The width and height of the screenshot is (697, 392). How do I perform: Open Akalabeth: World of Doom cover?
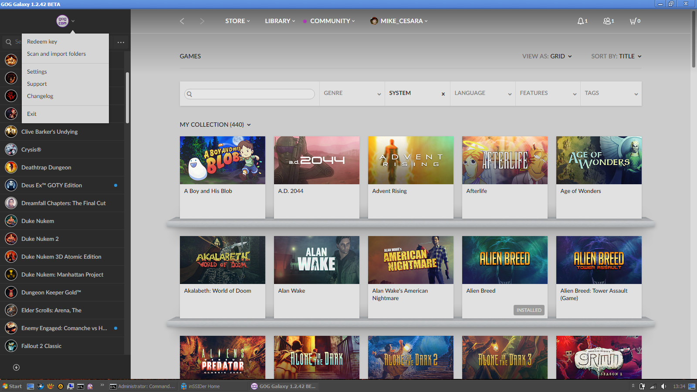pyautogui.click(x=223, y=260)
